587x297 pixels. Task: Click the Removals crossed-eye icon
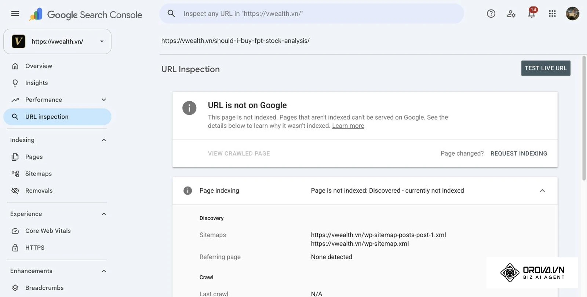(x=15, y=191)
